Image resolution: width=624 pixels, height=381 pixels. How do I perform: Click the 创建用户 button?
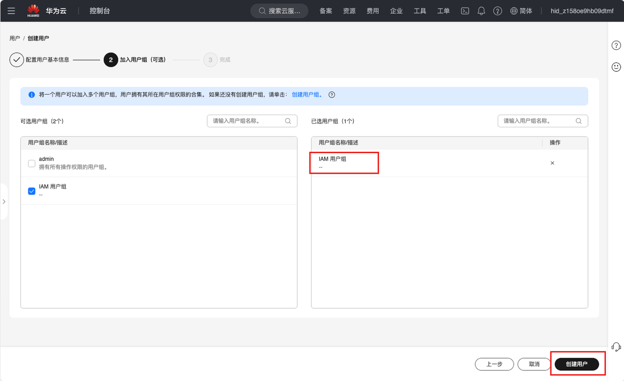click(577, 364)
